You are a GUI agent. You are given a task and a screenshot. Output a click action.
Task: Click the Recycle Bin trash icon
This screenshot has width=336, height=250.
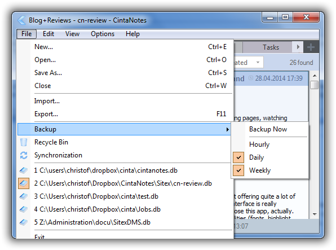point(24,142)
